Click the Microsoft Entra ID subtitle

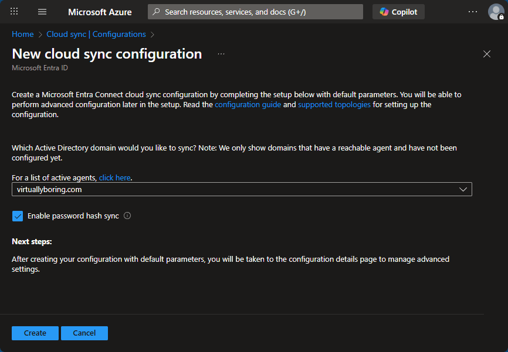point(40,68)
